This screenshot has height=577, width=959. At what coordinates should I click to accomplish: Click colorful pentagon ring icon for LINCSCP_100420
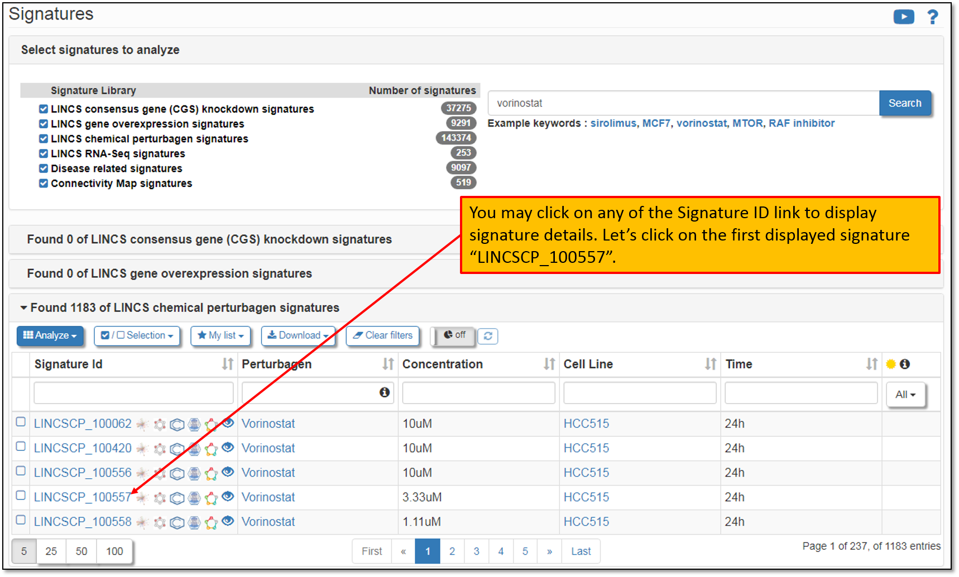[x=211, y=449]
